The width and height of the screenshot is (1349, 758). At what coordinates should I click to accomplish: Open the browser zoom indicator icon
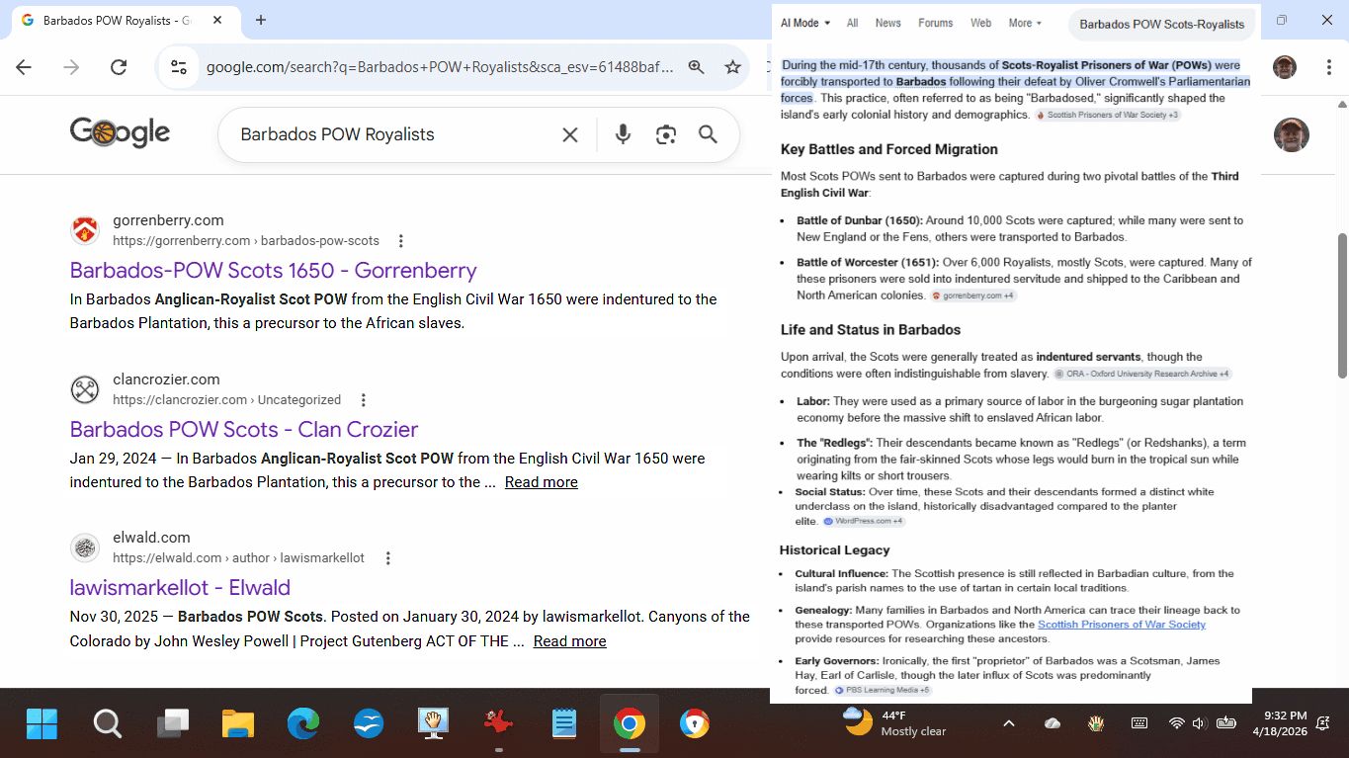pos(697,67)
